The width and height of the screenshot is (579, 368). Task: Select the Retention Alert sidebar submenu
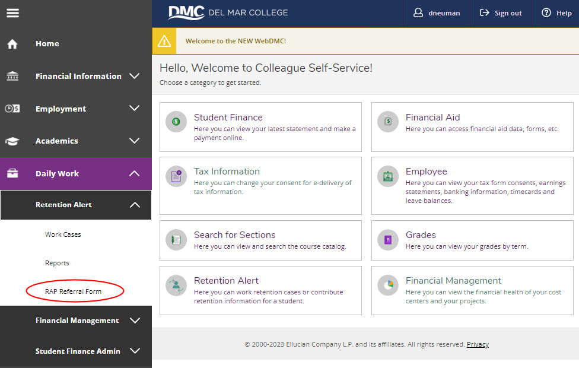(x=63, y=205)
